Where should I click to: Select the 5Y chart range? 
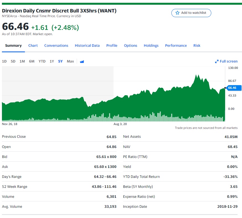pos(60,61)
